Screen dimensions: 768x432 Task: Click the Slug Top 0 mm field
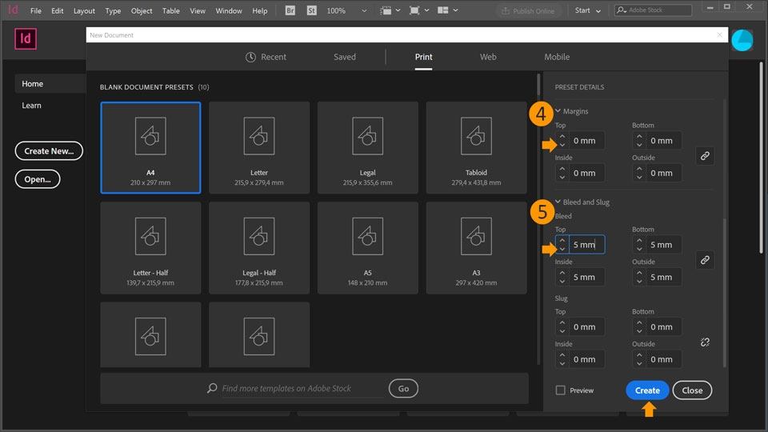(586, 326)
